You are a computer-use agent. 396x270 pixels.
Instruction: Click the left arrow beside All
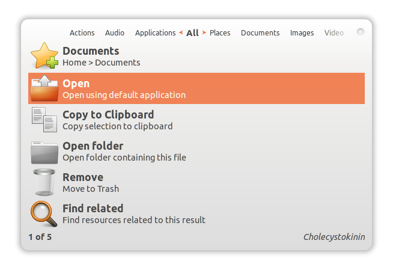pyautogui.click(x=181, y=32)
